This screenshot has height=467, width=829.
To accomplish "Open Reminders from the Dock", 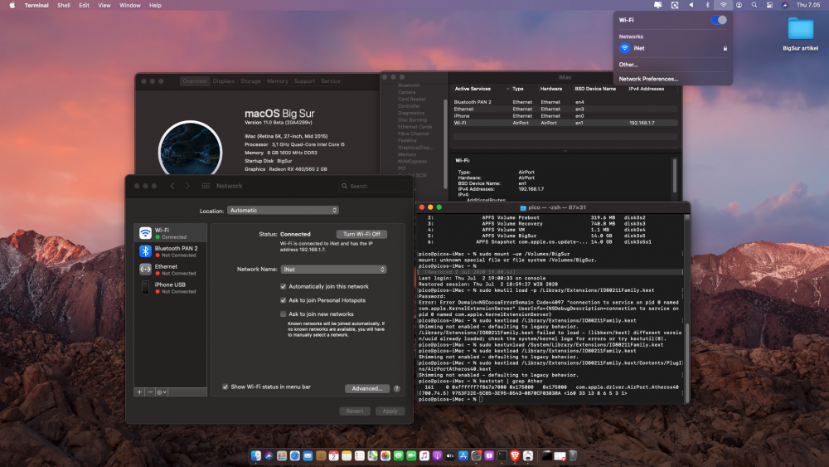I will click(360, 455).
